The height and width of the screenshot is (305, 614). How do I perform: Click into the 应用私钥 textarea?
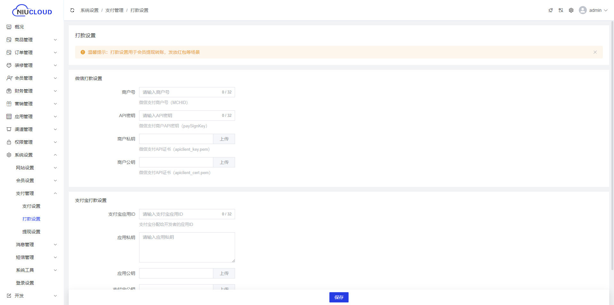click(187, 247)
